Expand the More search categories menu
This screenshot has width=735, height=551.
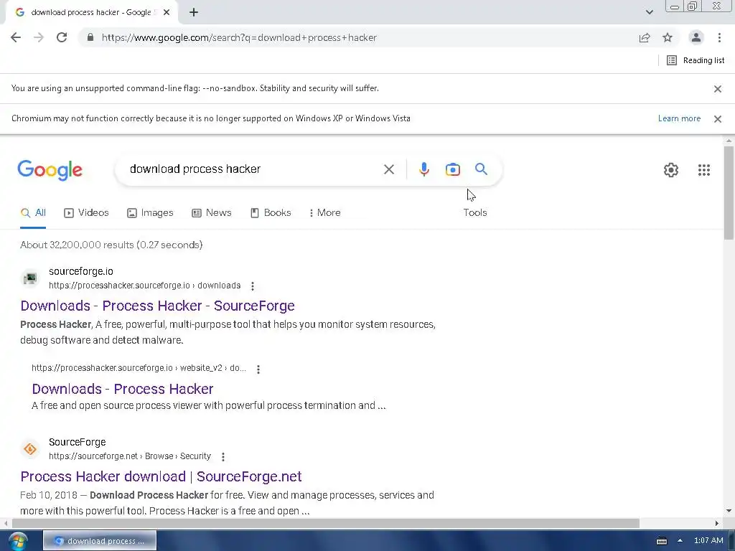(325, 212)
